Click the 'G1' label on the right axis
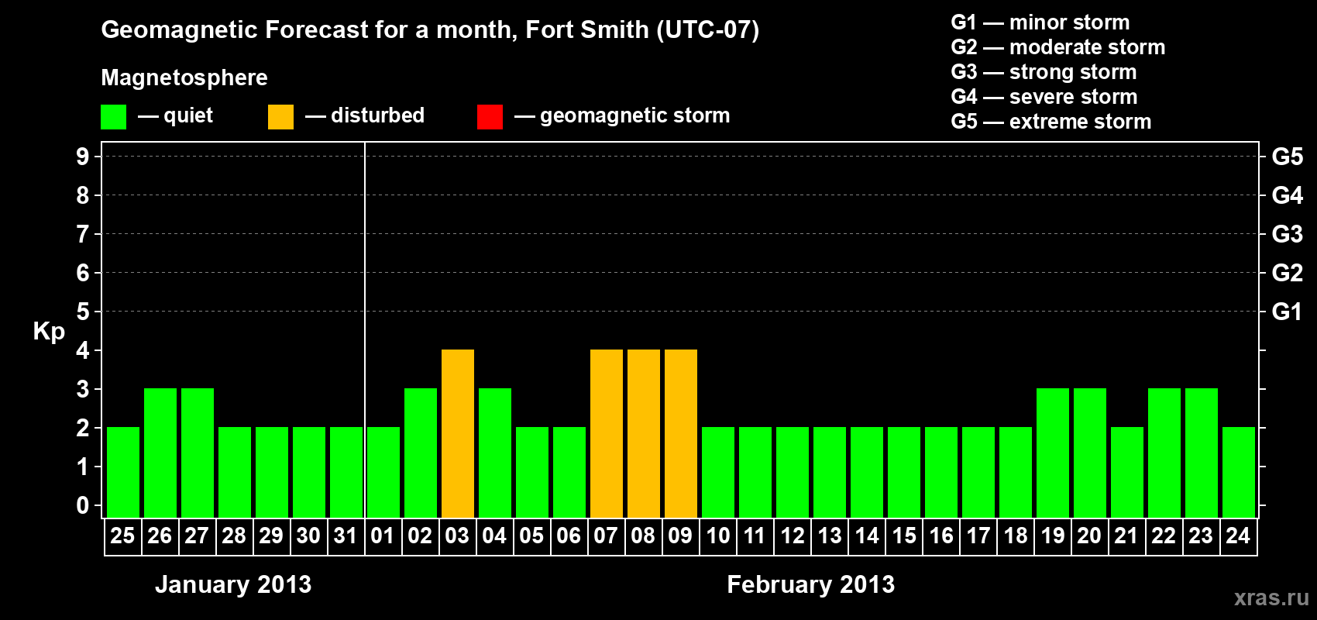This screenshot has width=1317, height=620. (1288, 312)
